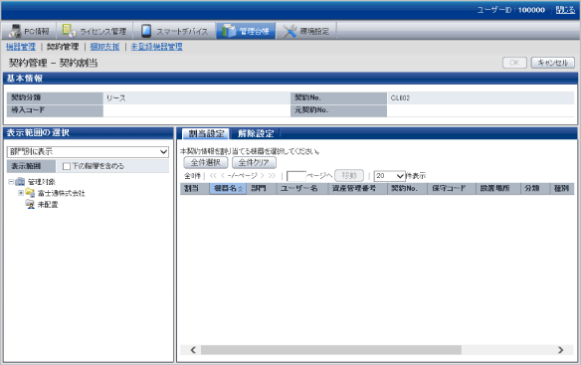Select 富士通株式会社 in the tree
Viewport: 581px width, 365px height.
tap(61, 193)
